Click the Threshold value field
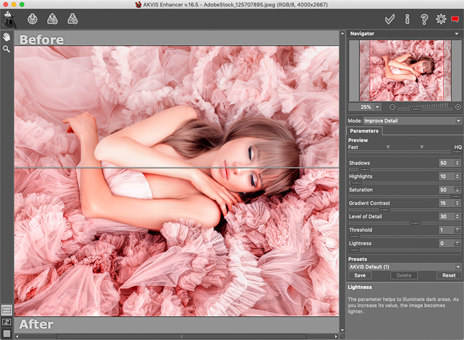Image resolution: width=464 pixels, height=340 pixels. 446,229
